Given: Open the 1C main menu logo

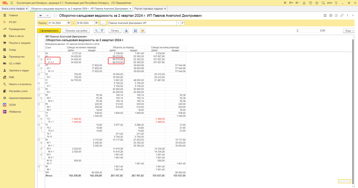Looking at the screenshot, I should pyautogui.click(x=5, y=3).
